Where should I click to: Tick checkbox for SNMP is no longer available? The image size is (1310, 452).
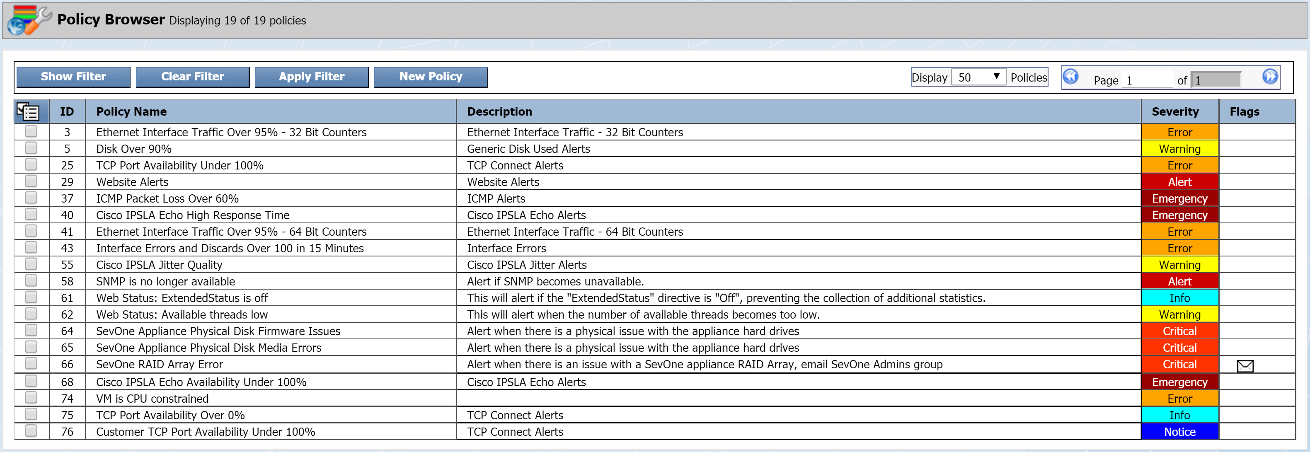point(31,280)
